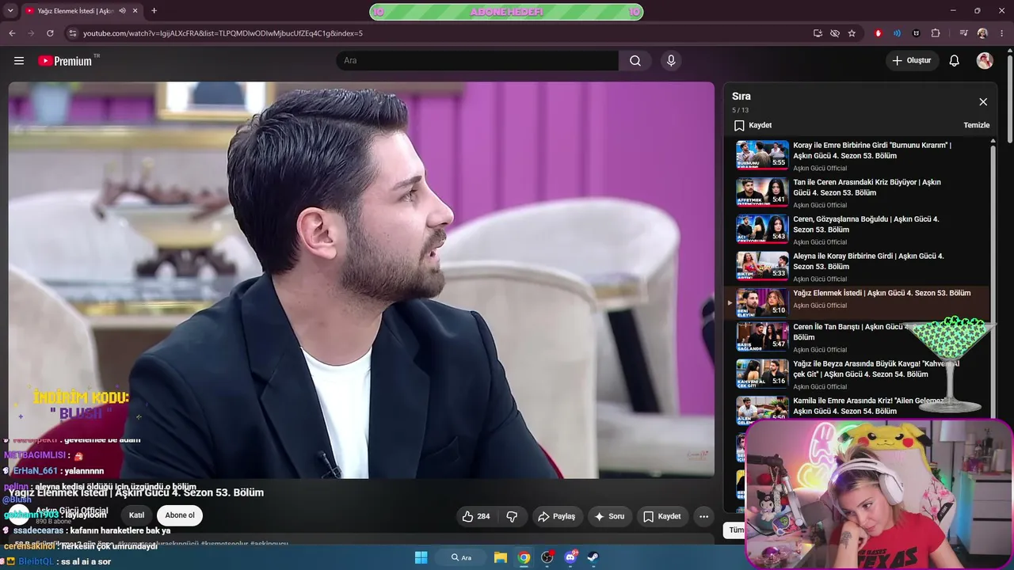Save the queue with Kaydet in Sıra panel

753,125
